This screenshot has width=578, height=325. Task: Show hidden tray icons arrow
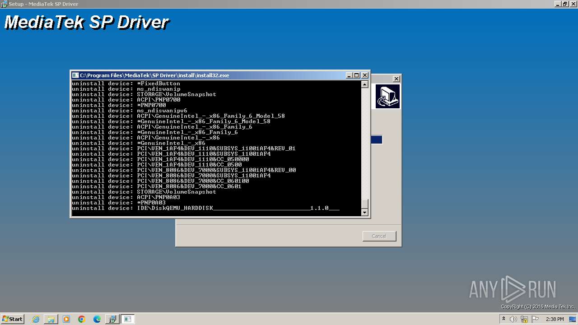504,319
